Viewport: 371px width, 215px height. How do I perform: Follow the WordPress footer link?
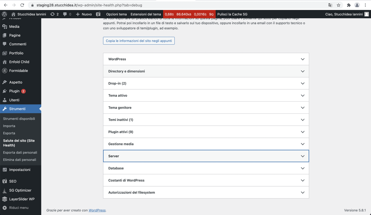click(x=97, y=210)
